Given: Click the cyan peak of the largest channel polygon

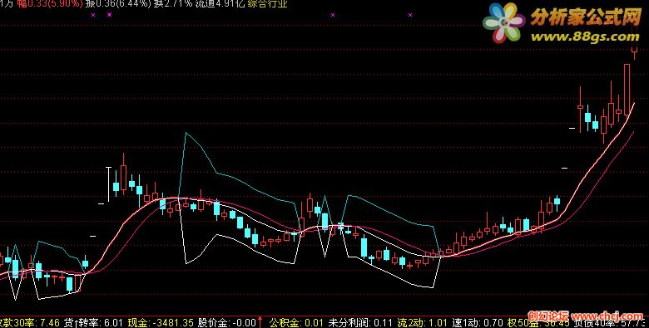Looking at the screenshot, I should click(186, 133).
